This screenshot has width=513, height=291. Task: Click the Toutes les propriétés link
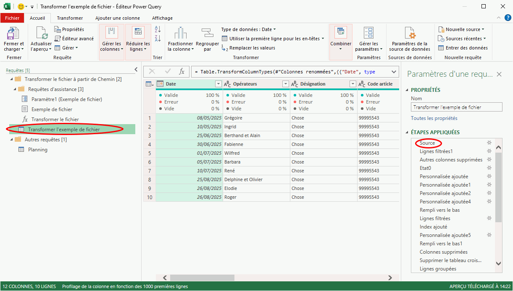click(x=434, y=118)
